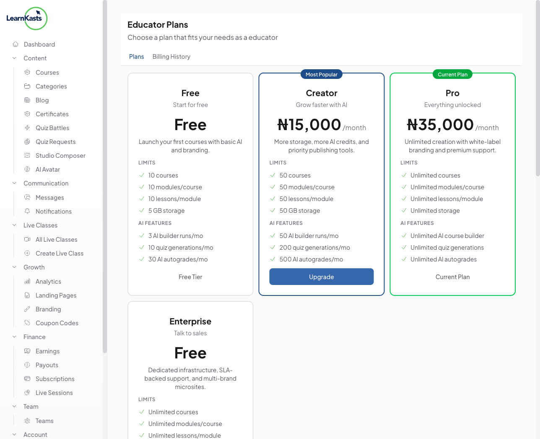
Task: Click the Coupon Codes tag icon
Action: coord(27,323)
